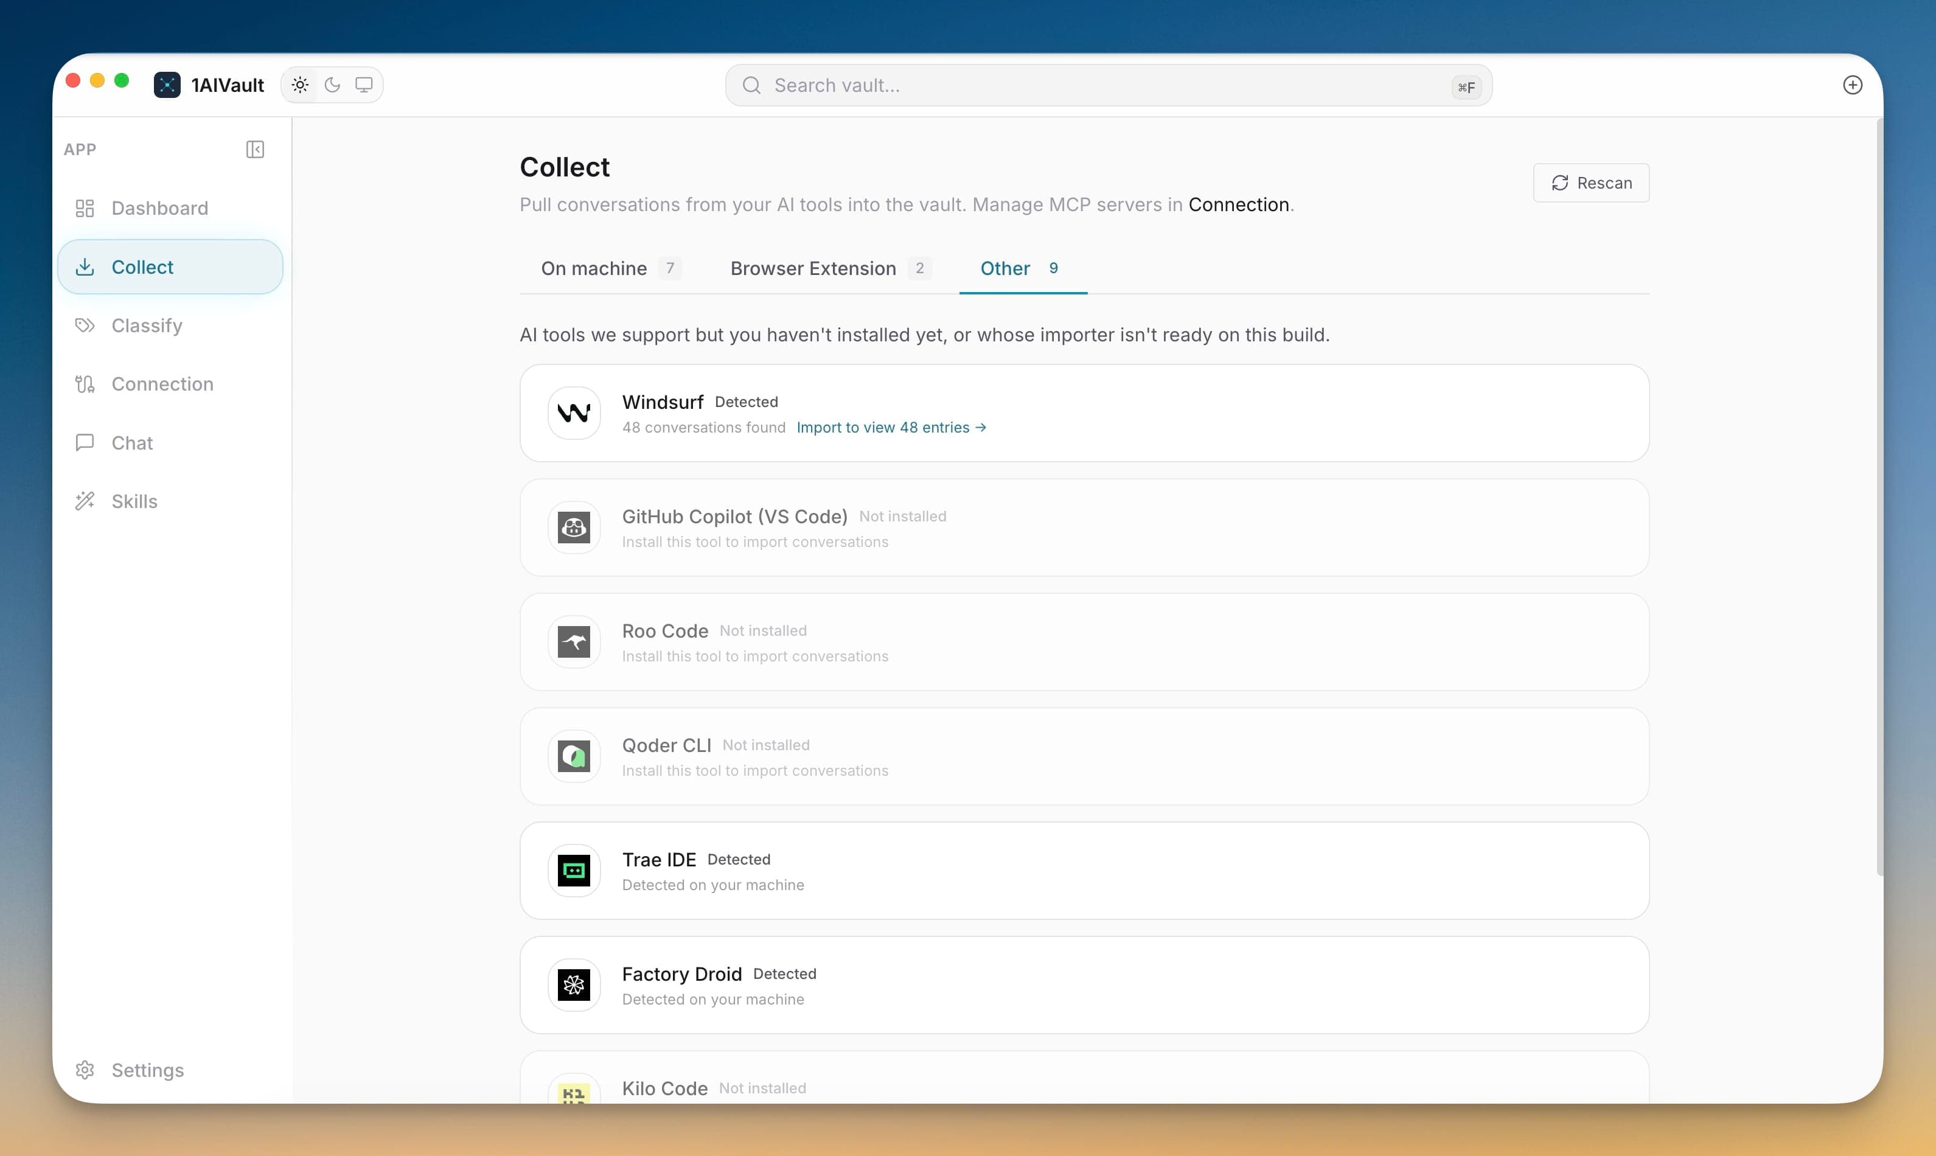Open the Classify section

(x=170, y=326)
